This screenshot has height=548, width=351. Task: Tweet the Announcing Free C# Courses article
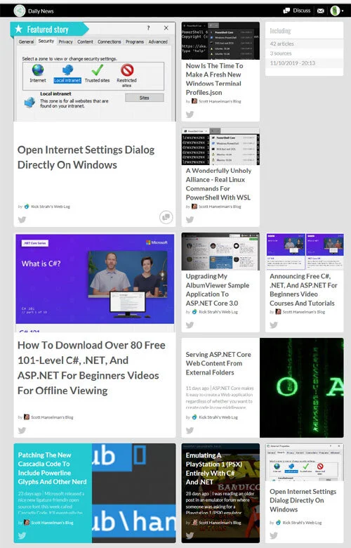[x=274, y=325]
